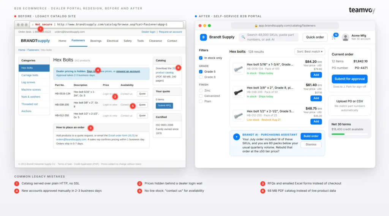Click the Dealer login link
The image size is (389, 216).
[x=149, y=32]
